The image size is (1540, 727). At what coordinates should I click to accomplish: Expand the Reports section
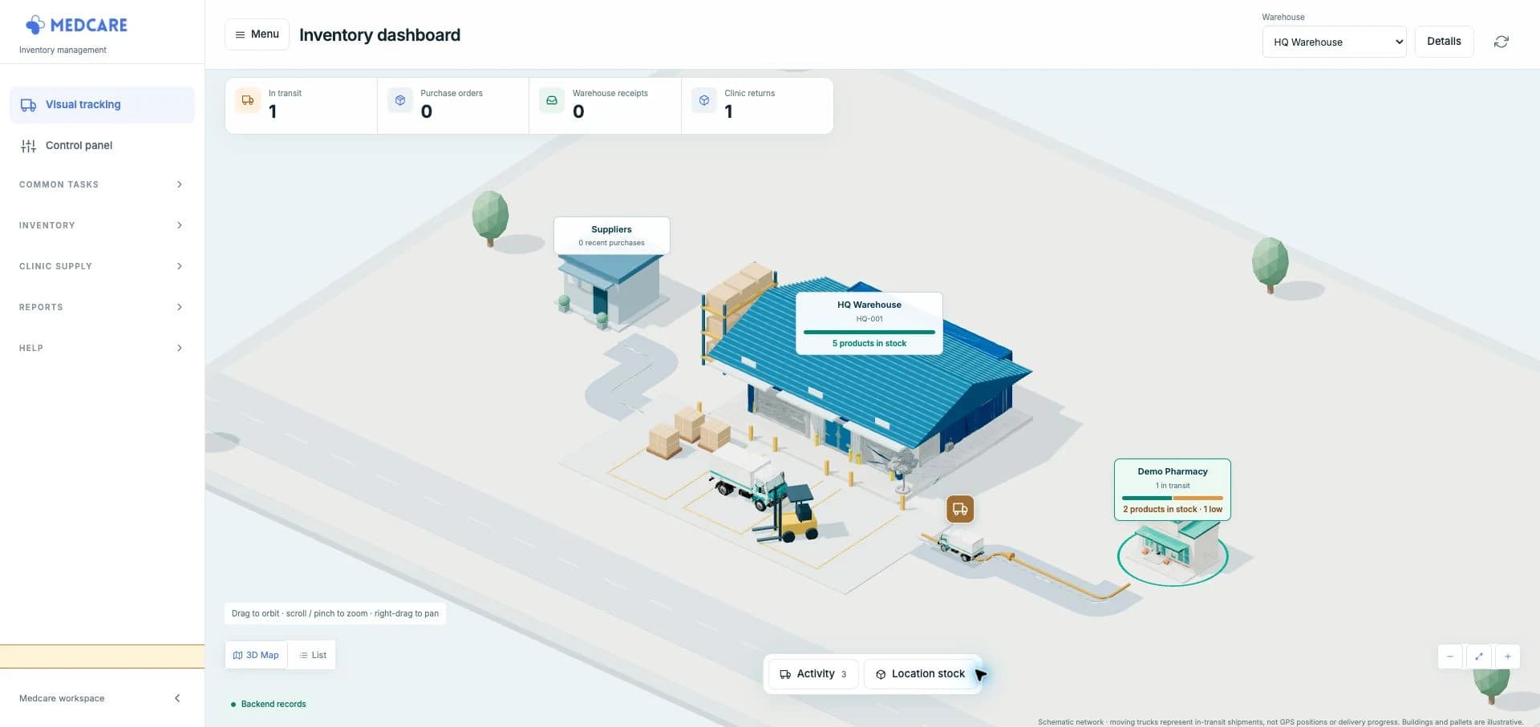101,307
